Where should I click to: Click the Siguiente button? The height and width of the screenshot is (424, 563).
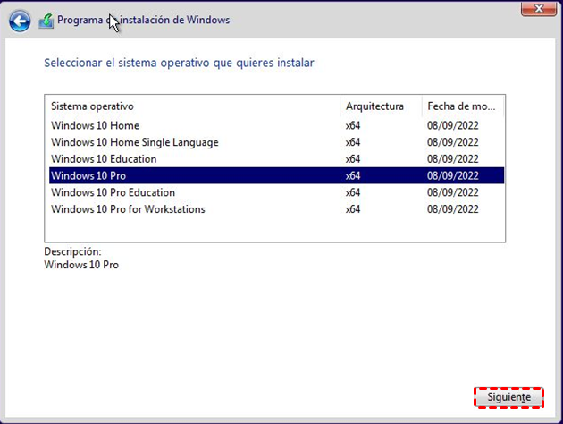point(508,397)
